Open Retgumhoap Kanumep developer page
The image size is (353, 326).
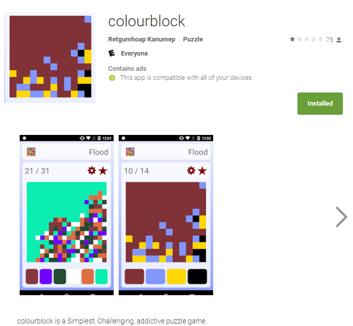(x=141, y=39)
